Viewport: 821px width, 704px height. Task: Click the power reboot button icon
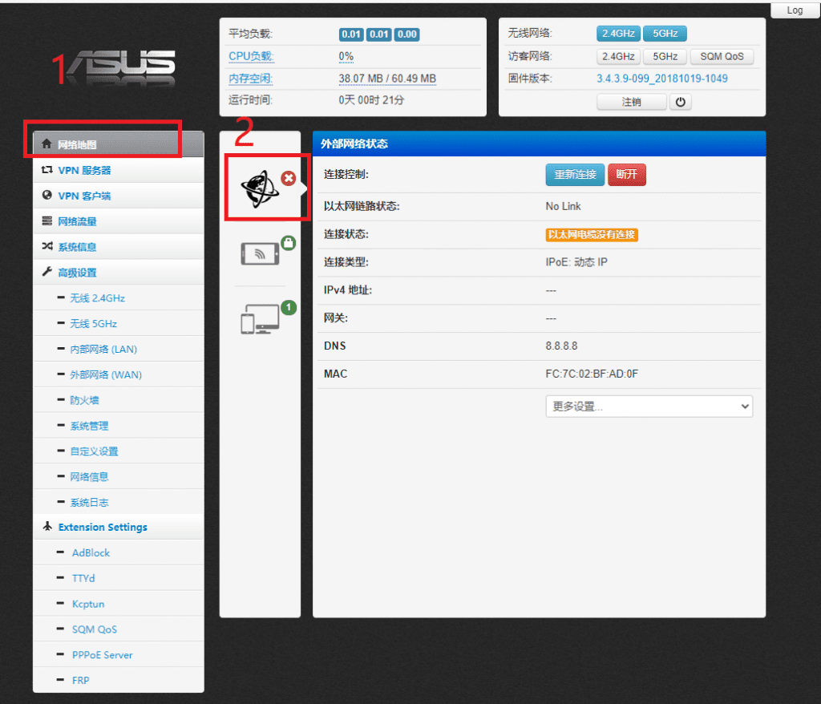coord(680,102)
